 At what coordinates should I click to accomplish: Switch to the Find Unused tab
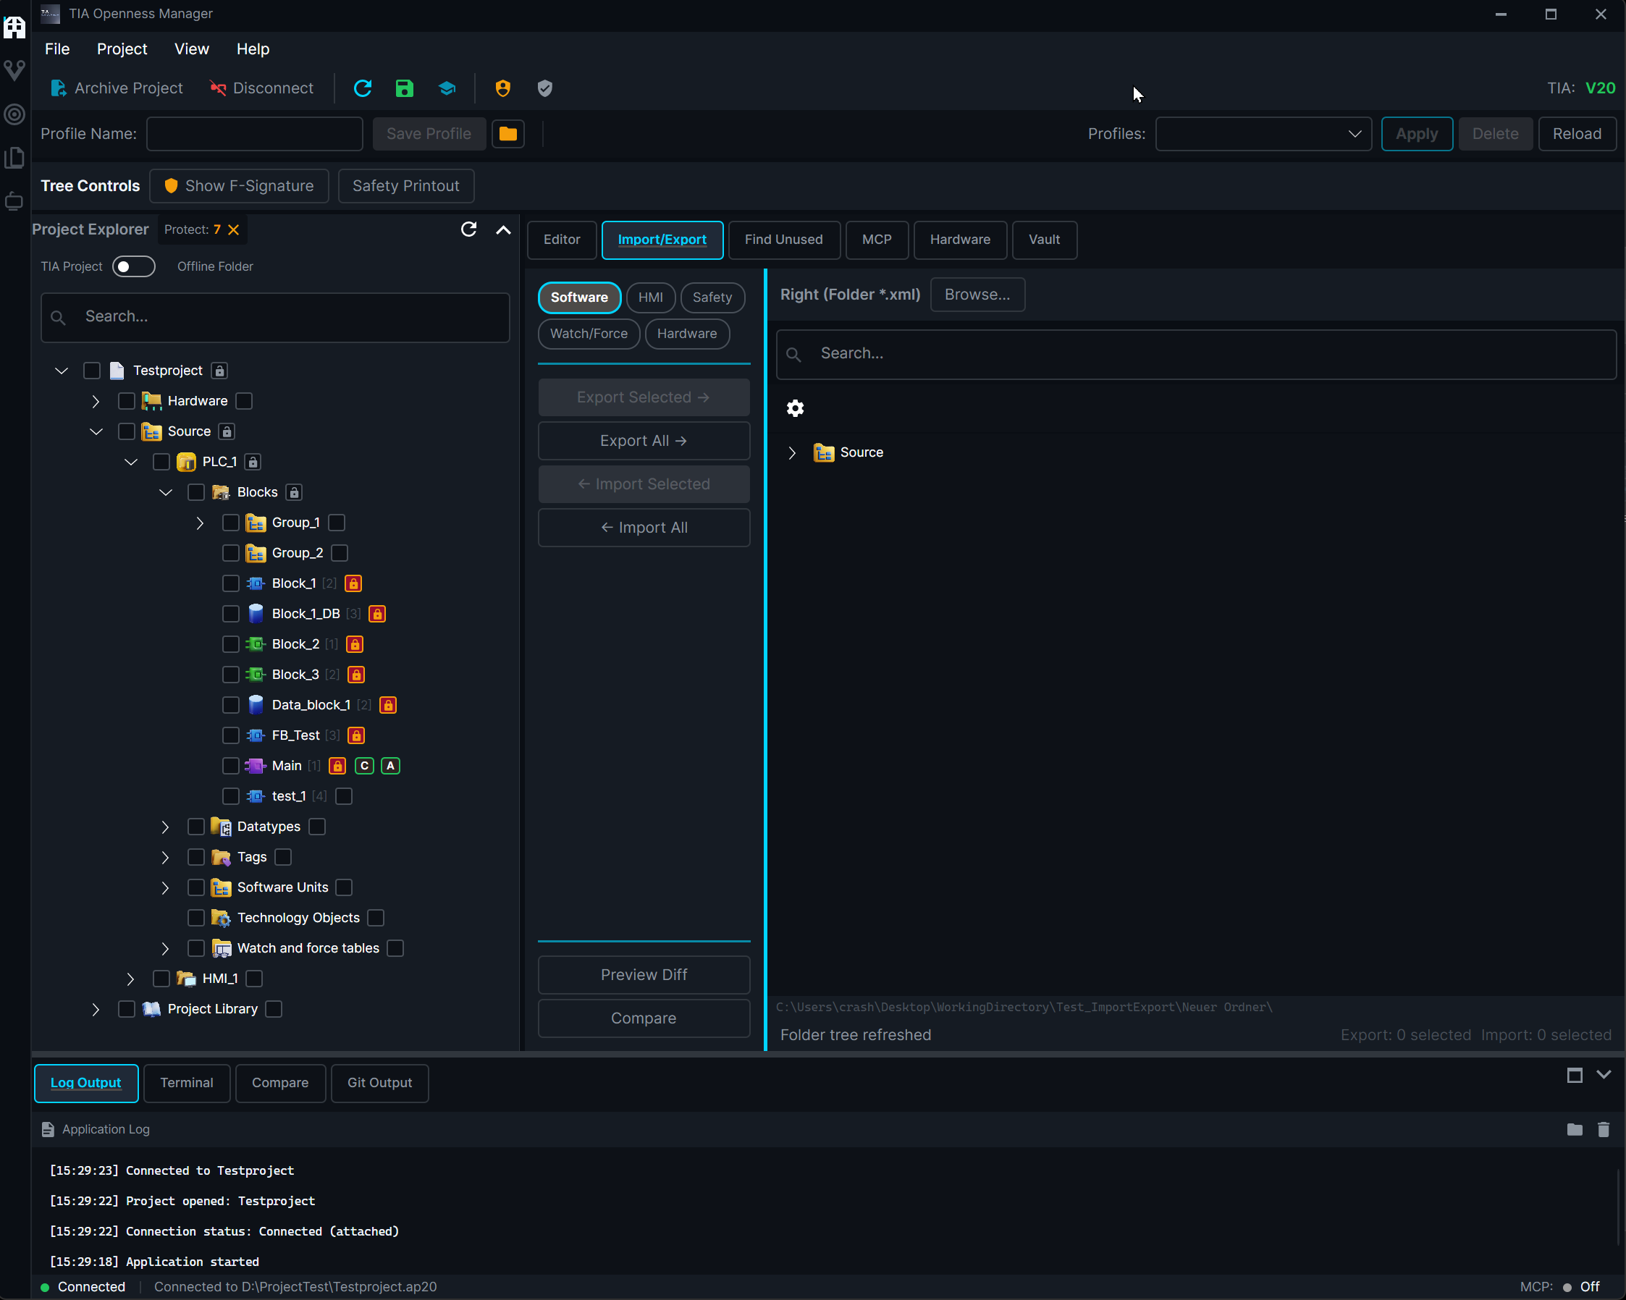783,239
